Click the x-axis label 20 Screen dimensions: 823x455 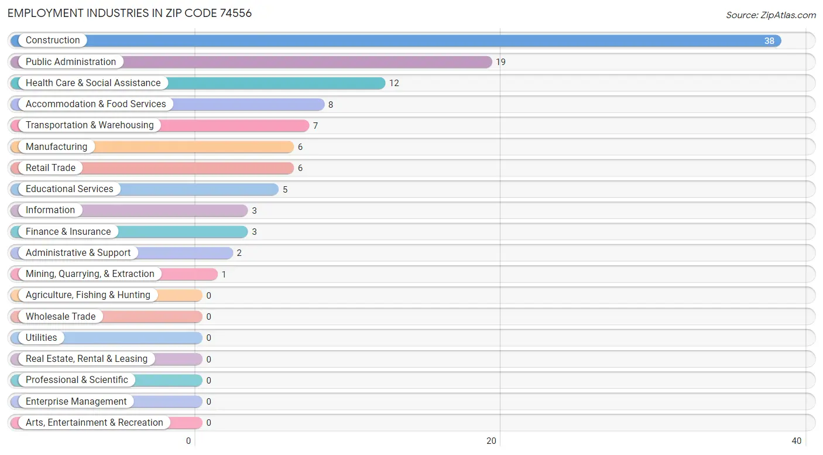(x=492, y=441)
